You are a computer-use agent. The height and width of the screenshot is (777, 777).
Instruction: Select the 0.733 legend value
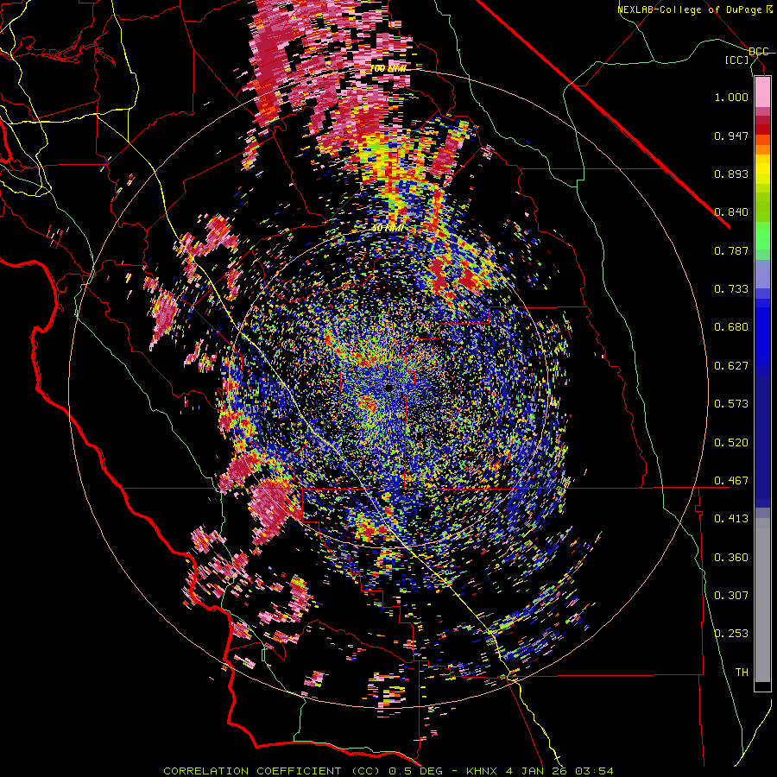point(731,289)
